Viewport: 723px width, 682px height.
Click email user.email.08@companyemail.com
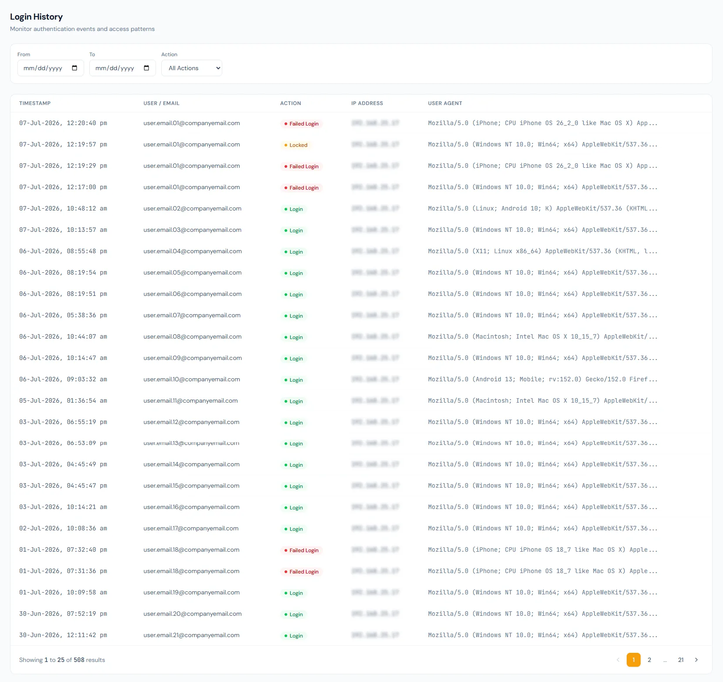192,336
